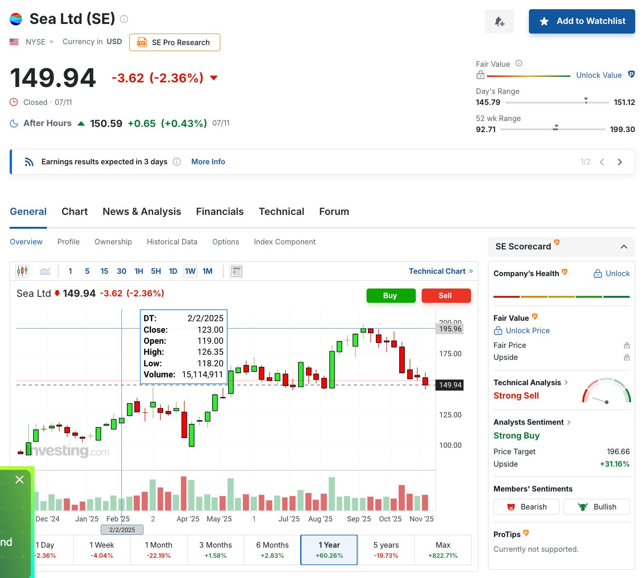
Task: Select the 5H chart interval
Action: coord(156,271)
